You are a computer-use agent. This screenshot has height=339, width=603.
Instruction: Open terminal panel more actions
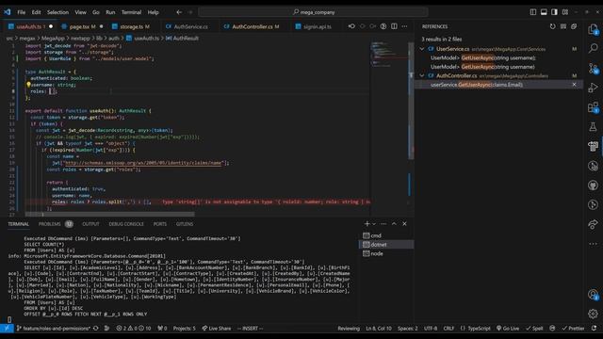[x=383, y=224]
